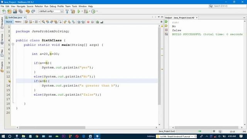247x139 pixels.
Task: Minimize the Output panel
Action: (244, 18)
